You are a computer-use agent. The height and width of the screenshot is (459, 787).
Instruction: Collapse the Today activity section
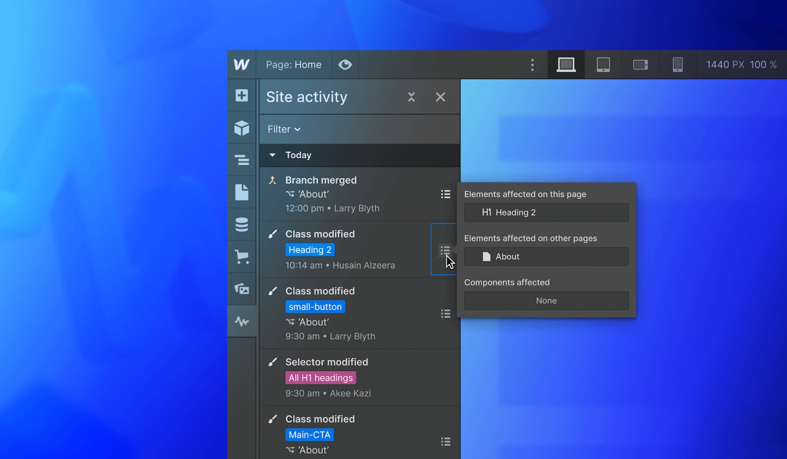pyautogui.click(x=272, y=155)
